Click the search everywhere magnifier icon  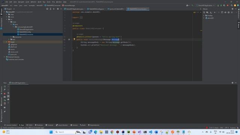pyautogui.click(x=232, y=5)
